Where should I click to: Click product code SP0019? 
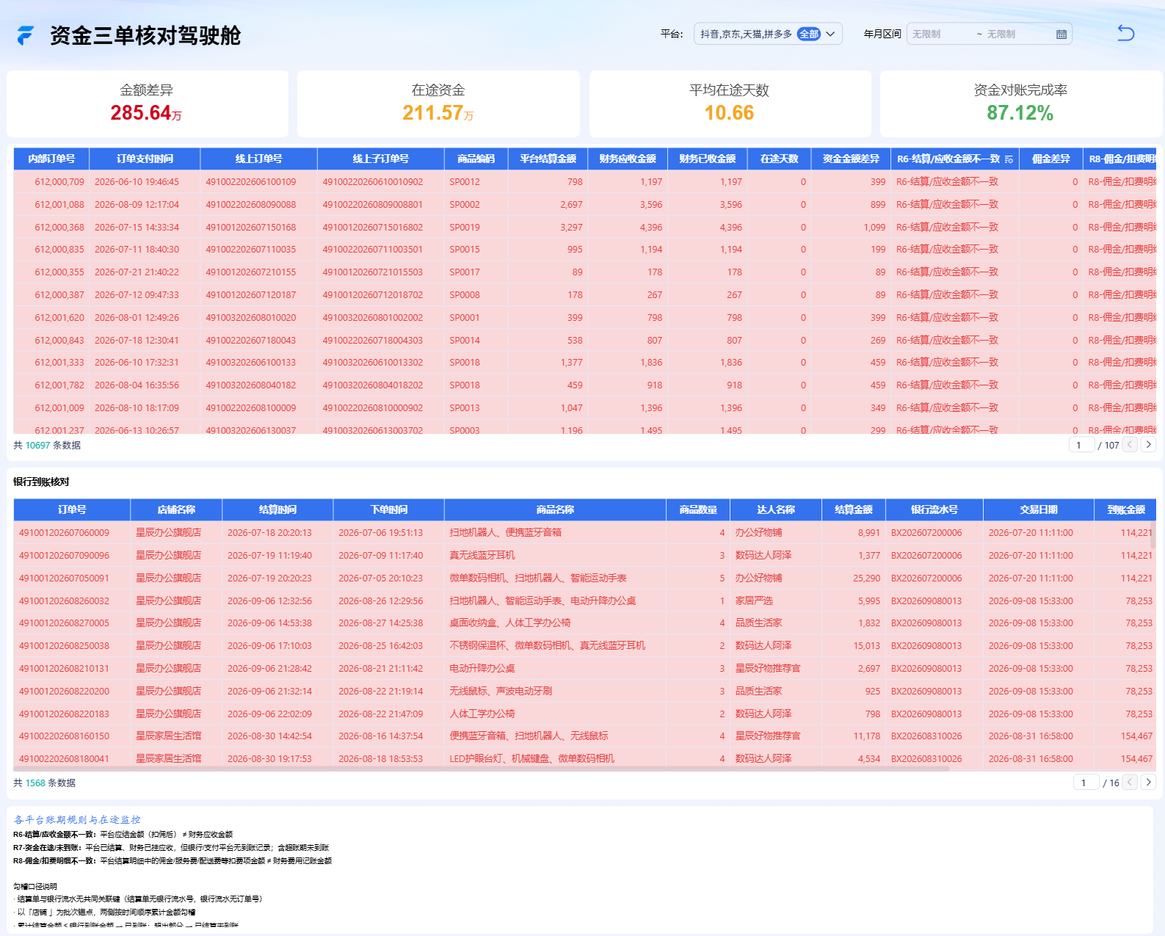tap(465, 228)
